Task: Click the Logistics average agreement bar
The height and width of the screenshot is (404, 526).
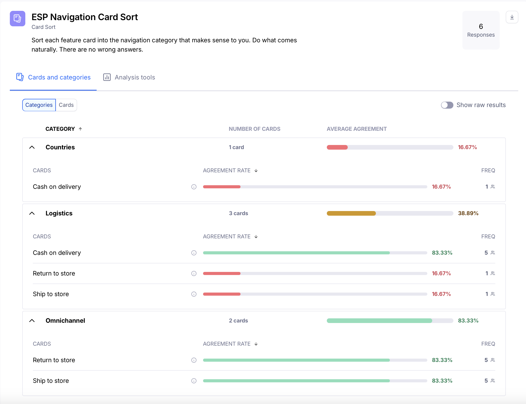Action: [390, 213]
